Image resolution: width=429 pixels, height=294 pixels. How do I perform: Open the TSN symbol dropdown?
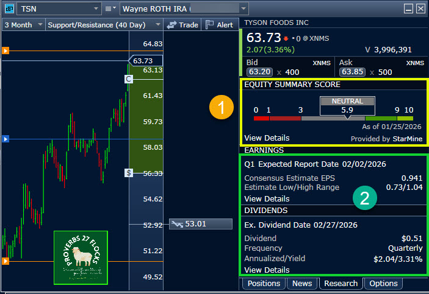tap(96, 9)
